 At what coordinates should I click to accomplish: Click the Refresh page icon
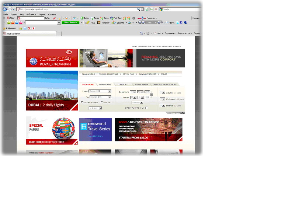click(151, 9)
